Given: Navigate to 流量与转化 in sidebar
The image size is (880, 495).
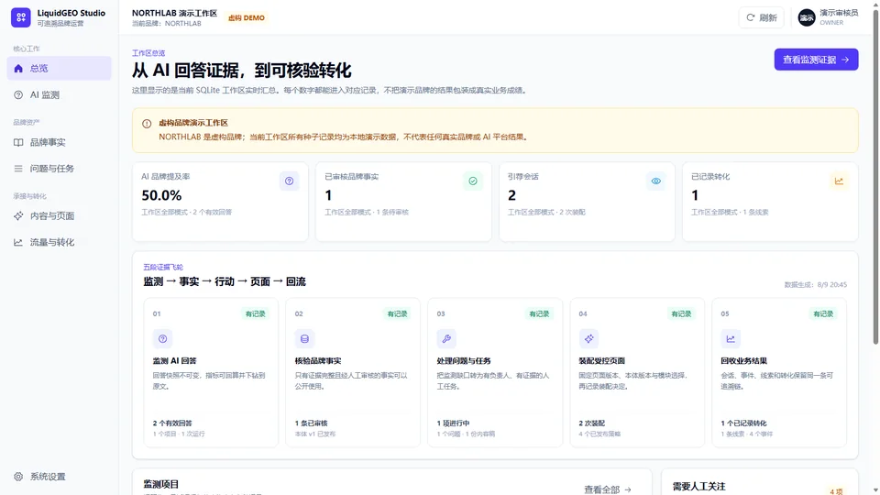Looking at the screenshot, I should click(x=59, y=242).
